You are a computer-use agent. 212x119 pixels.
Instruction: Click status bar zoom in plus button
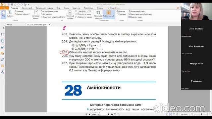[x=208, y=114]
